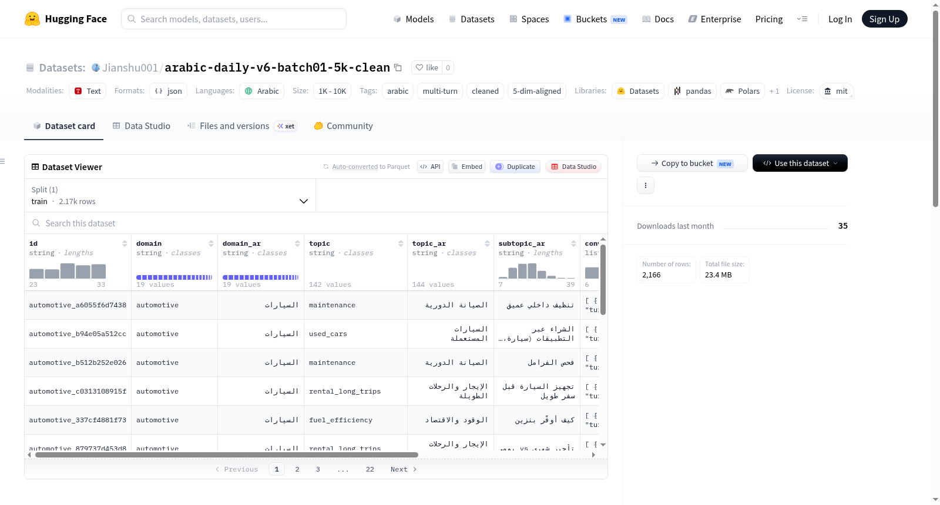This screenshot has height=505, width=940.
Task: Click the Polars library tag
Action: pos(743,91)
